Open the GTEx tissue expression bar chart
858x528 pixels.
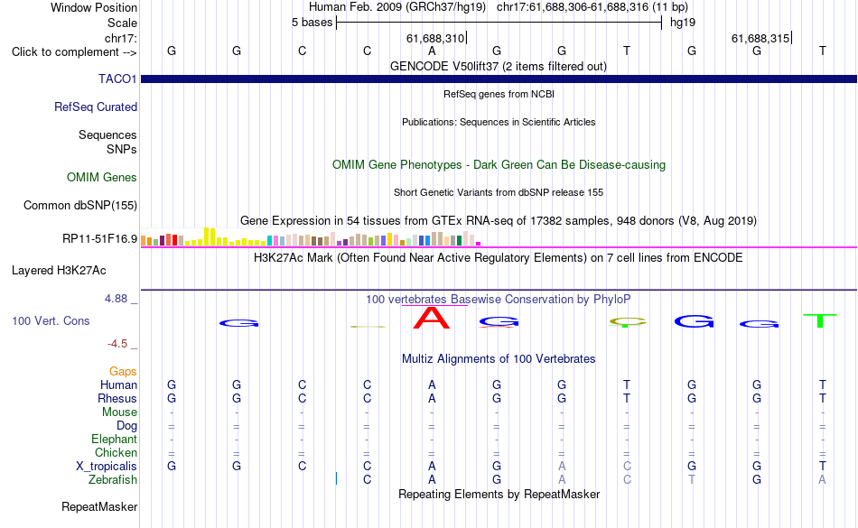tap(311, 237)
